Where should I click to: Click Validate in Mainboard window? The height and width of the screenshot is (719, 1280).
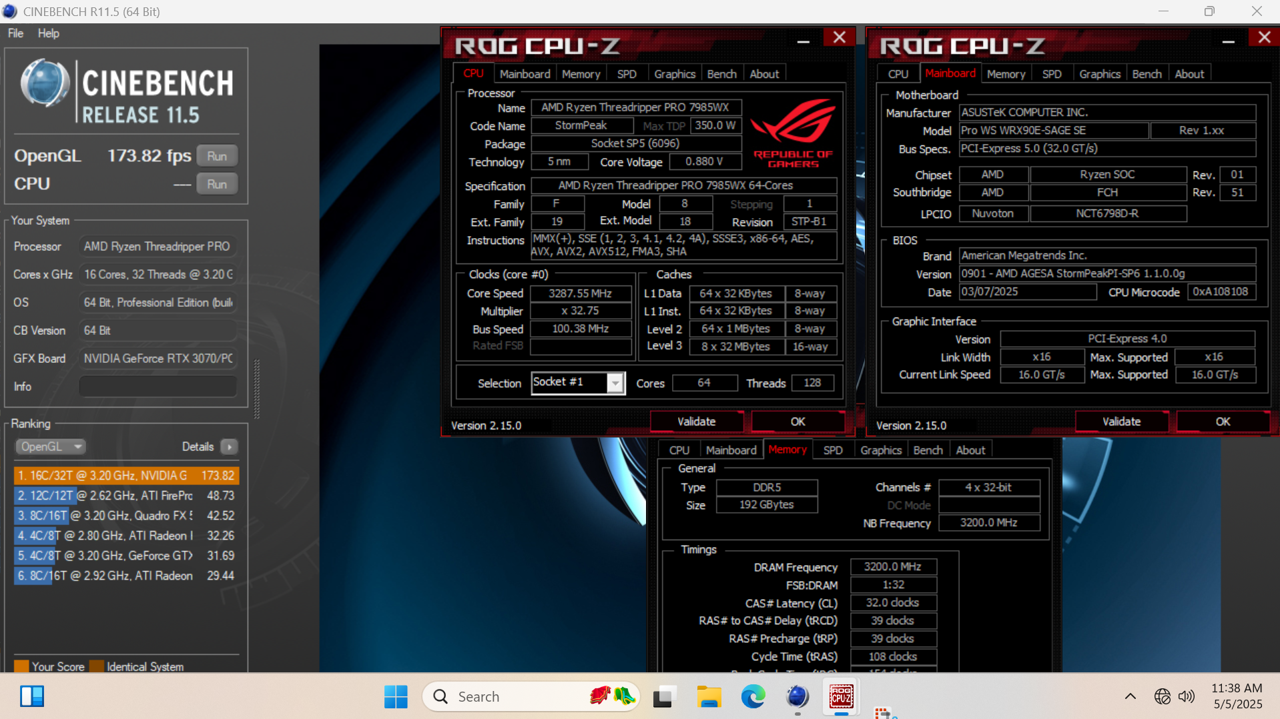tap(1121, 422)
